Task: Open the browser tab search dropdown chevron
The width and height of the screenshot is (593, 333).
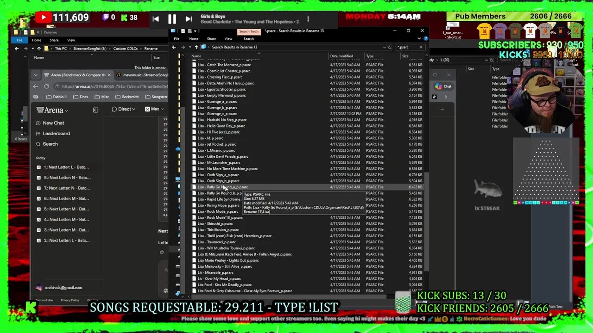Action: click(35, 75)
